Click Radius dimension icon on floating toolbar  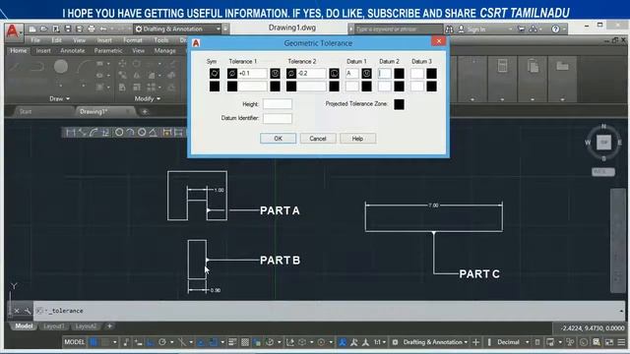(x=119, y=132)
